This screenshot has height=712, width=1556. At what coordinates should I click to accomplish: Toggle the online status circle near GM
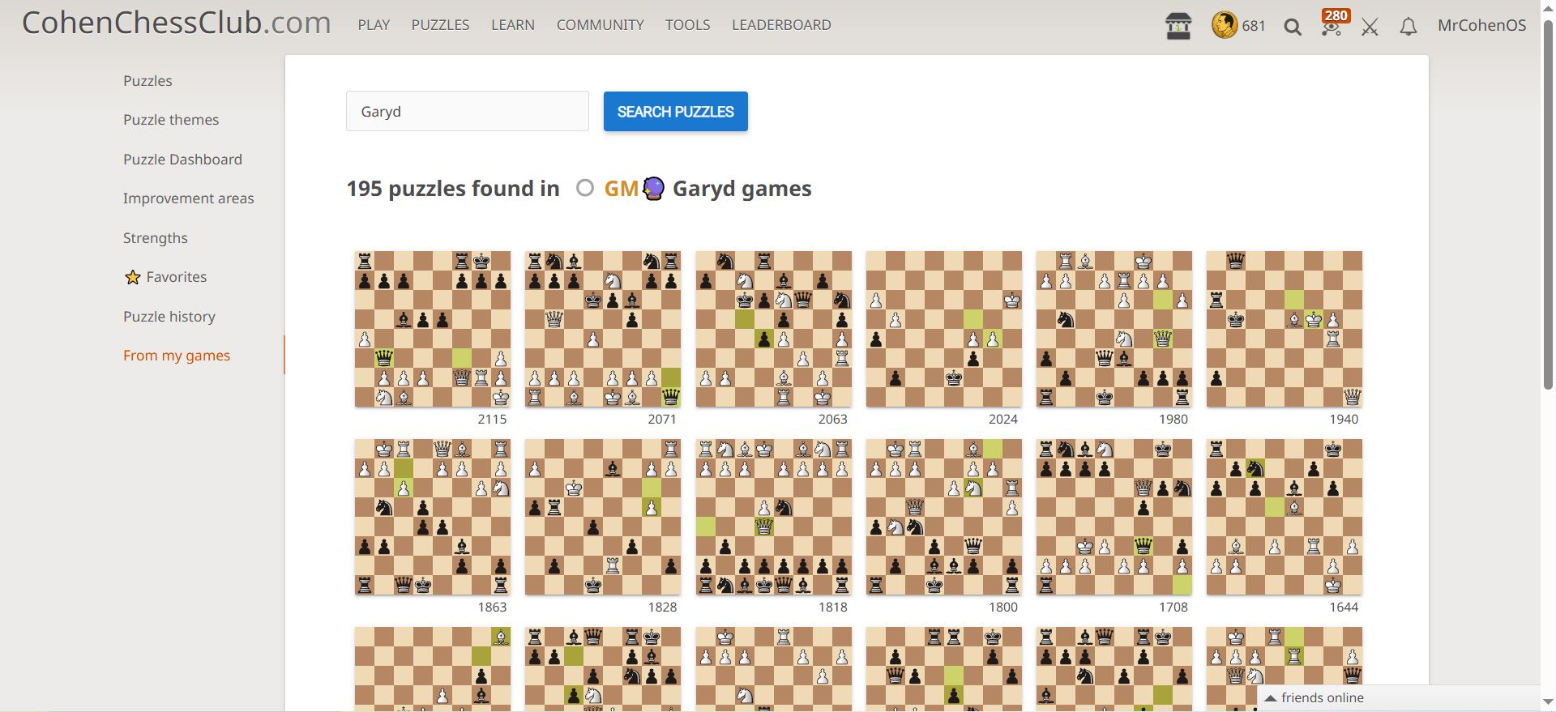pos(585,188)
